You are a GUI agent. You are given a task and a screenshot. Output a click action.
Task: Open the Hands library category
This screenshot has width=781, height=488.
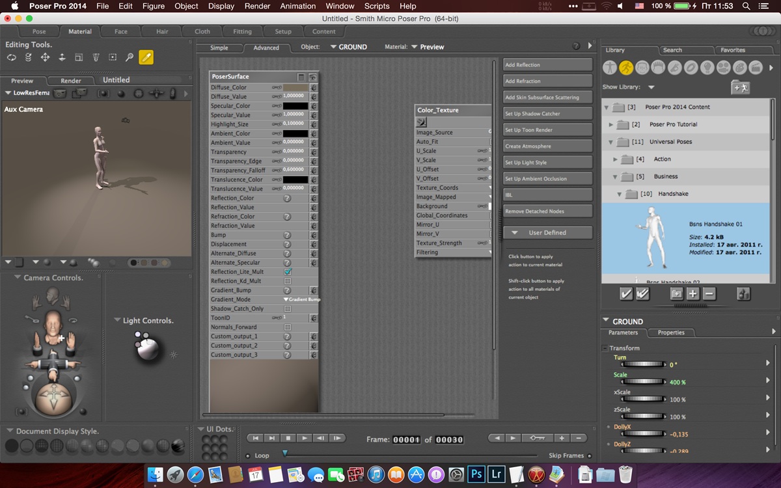click(x=675, y=67)
